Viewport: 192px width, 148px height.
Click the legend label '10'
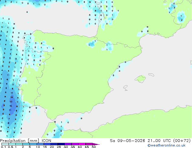[x=38, y=147]
